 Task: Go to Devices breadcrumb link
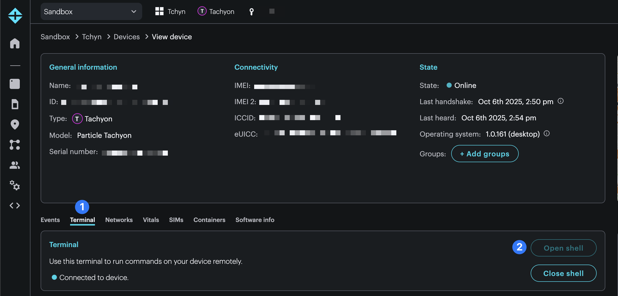(x=126, y=37)
